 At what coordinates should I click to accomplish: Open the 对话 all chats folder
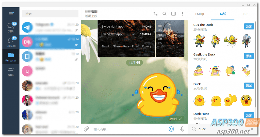[x=11, y=28]
